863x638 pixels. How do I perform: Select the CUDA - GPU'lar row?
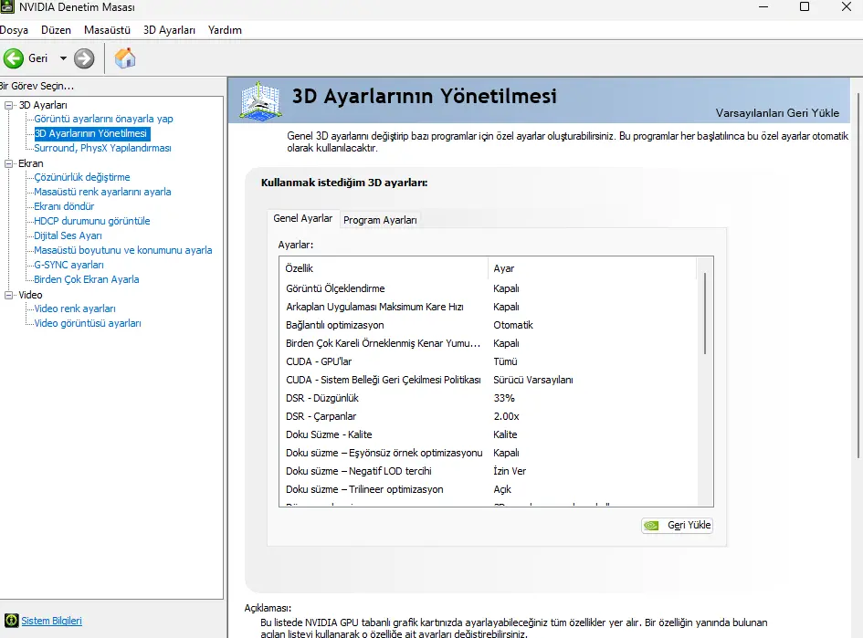pyautogui.click(x=489, y=361)
